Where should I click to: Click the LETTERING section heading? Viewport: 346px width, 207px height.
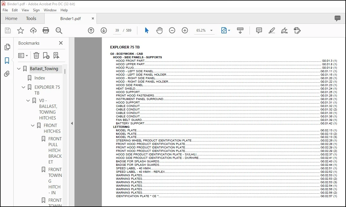click(121, 127)
